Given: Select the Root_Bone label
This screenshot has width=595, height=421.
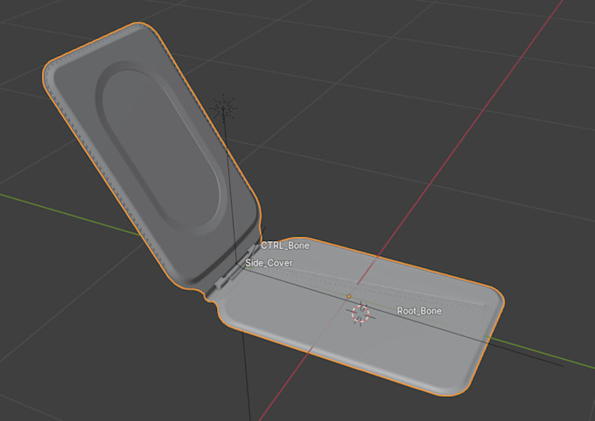Looking at the screenshot, I should (419, 311).
